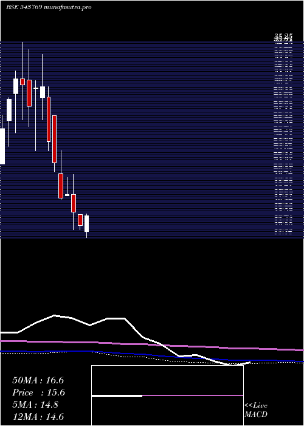This screenshot has width=304, height=426.
Task: Click the 5MA : 14.8 label
Action: tap(35, 405)
